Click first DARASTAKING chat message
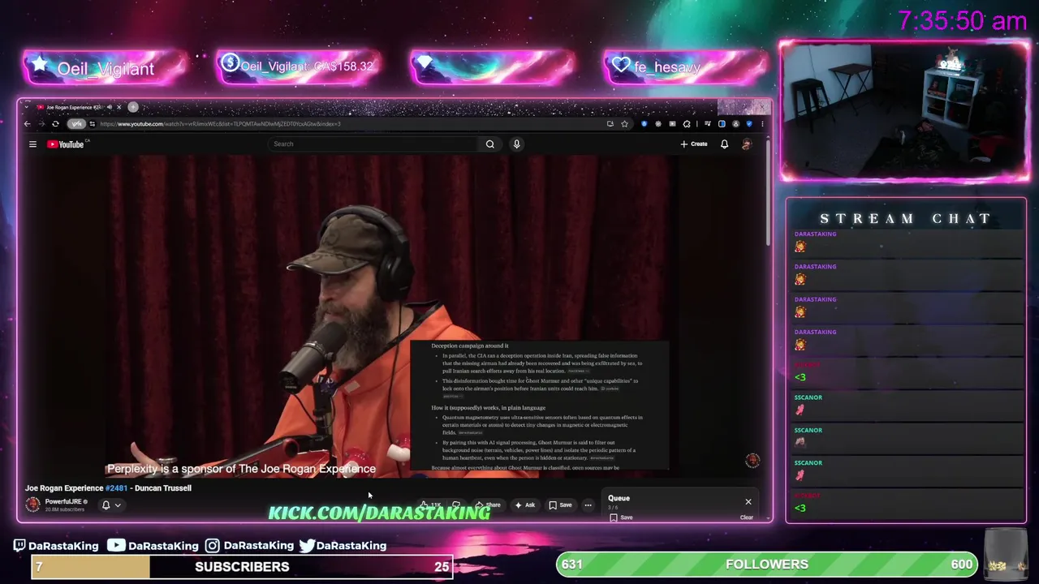 click(906, 242)
